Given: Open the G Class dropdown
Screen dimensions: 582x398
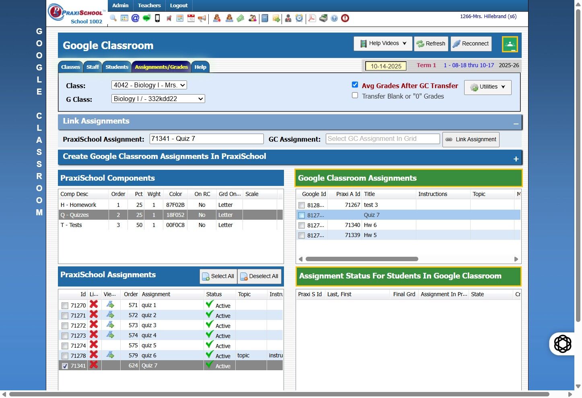Looking at the screenshot, I should pos(158,99).
